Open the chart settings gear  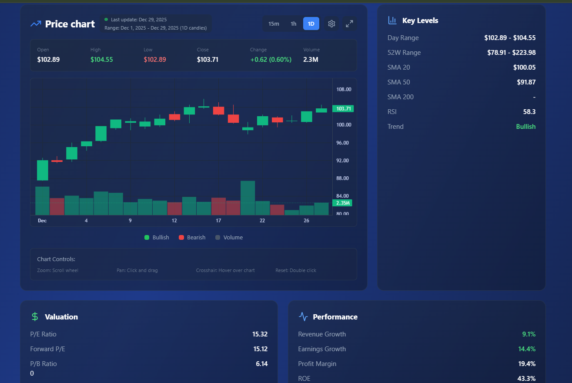(x=331, y=24)
